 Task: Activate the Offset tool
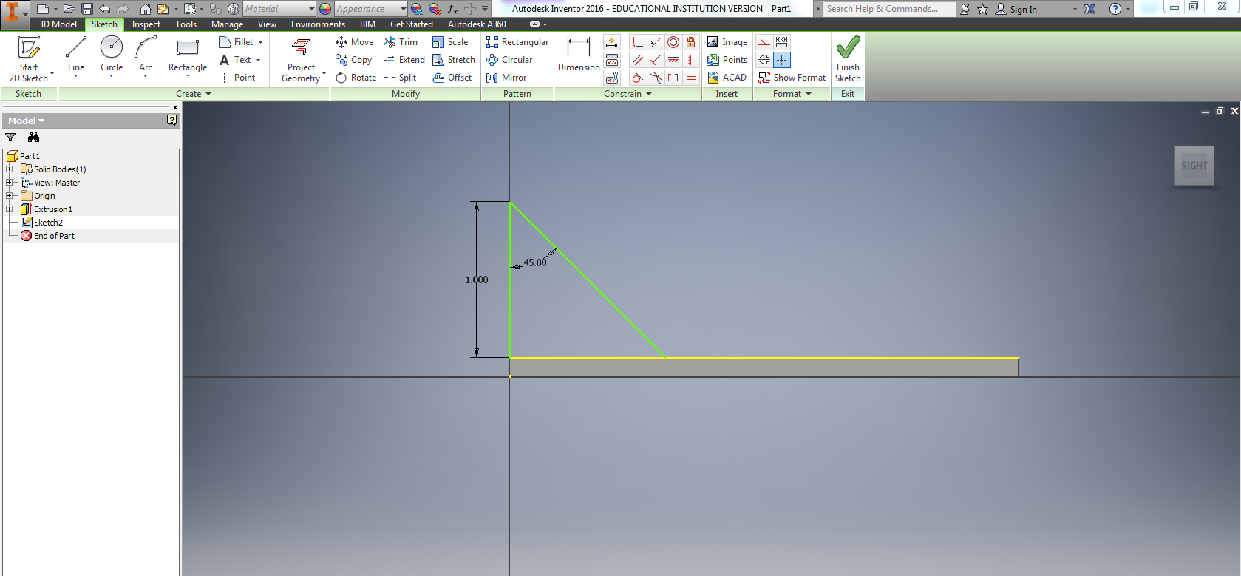click(x=452, y=78)
